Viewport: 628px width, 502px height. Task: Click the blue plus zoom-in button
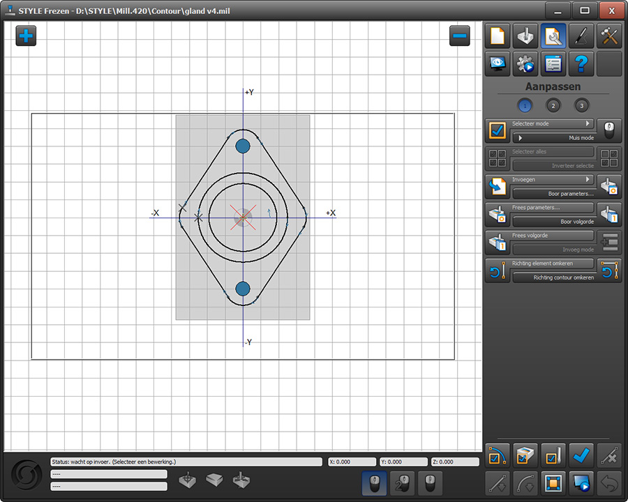pyautogui.click(x=26, y=36)
